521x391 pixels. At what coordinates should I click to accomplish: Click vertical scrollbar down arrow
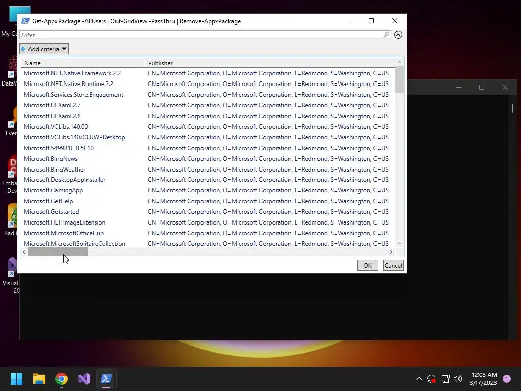coord(400,243)
